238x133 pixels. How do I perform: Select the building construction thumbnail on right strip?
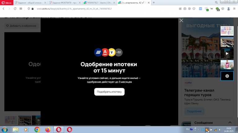(227, 42)
